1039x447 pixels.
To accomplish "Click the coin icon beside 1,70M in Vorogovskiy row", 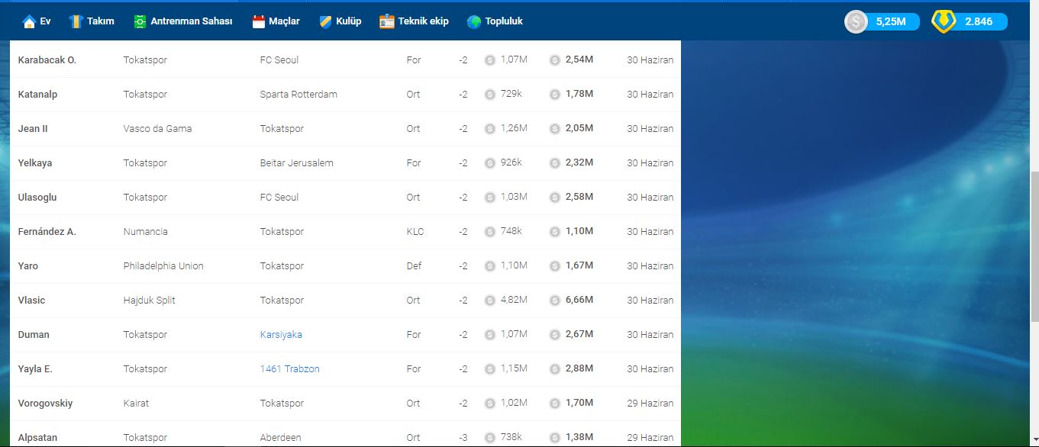I will [555, 403].
